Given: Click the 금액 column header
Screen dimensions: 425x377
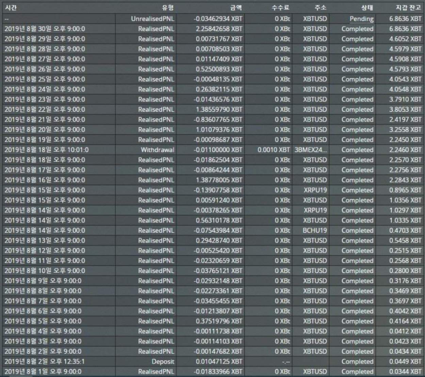Looking at the screenshot, I should click(236, 8).
